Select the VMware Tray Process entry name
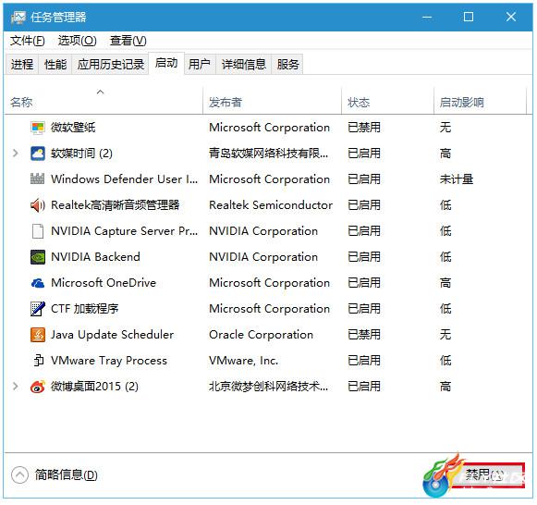537x505 pixels. 109,361
